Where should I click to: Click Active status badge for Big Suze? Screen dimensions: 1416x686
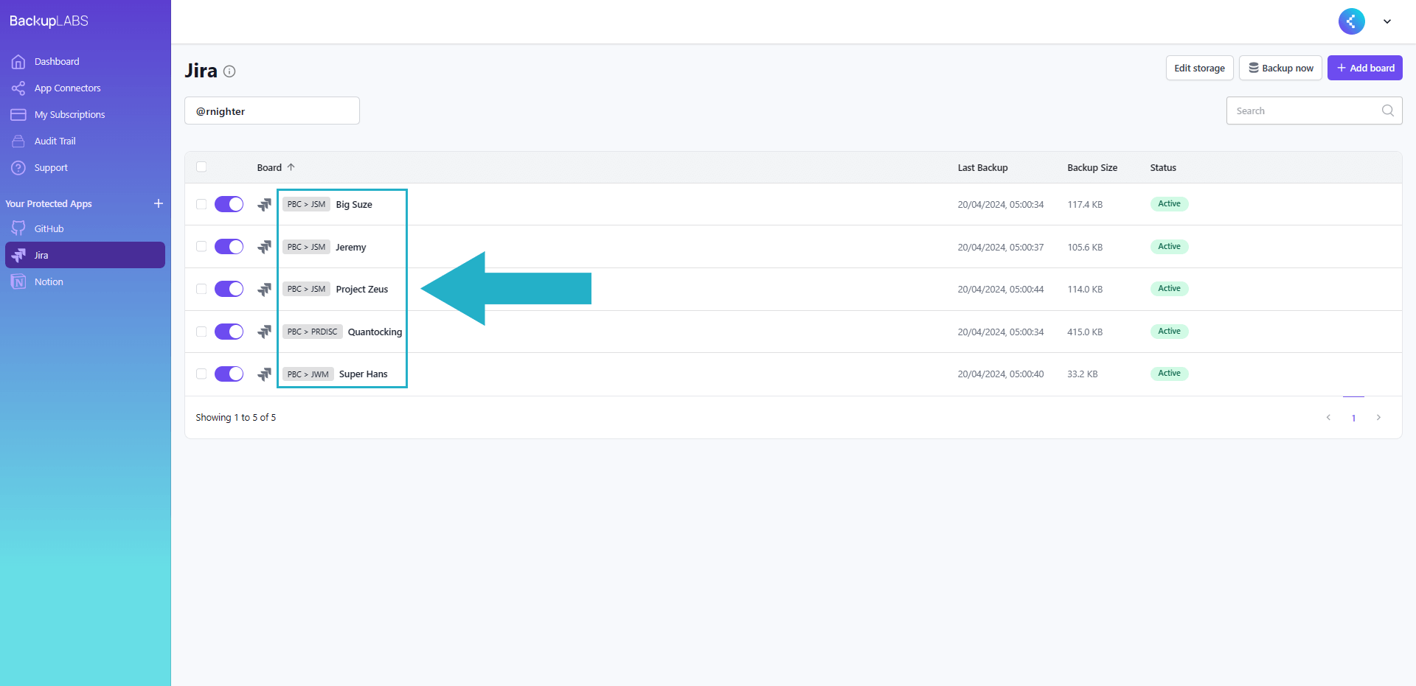[x=1169, y=204]
